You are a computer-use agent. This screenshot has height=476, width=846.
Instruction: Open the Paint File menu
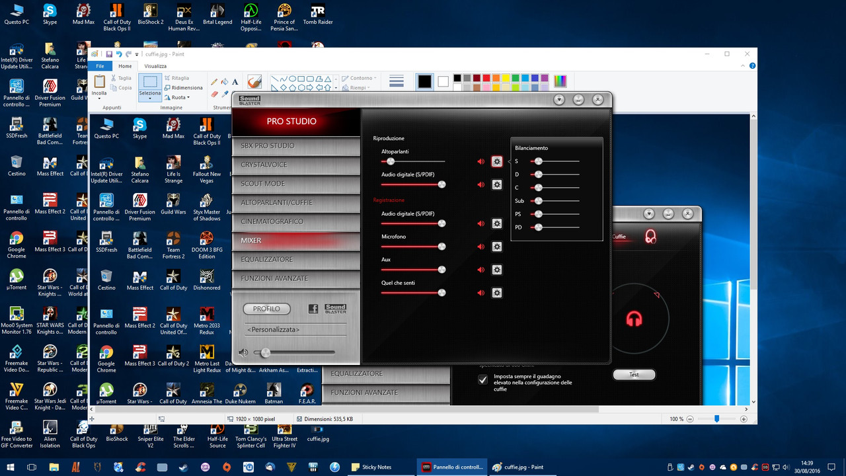[x=100, y=66]
